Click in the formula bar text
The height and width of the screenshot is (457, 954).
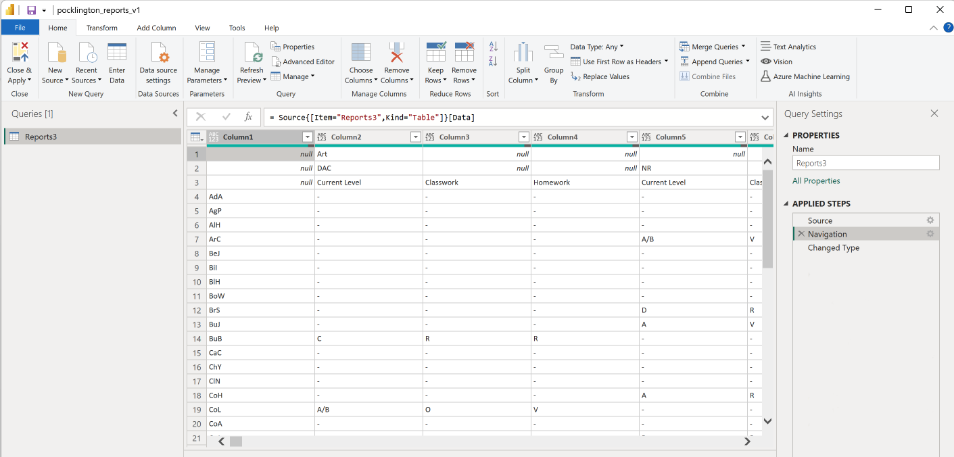372,118
